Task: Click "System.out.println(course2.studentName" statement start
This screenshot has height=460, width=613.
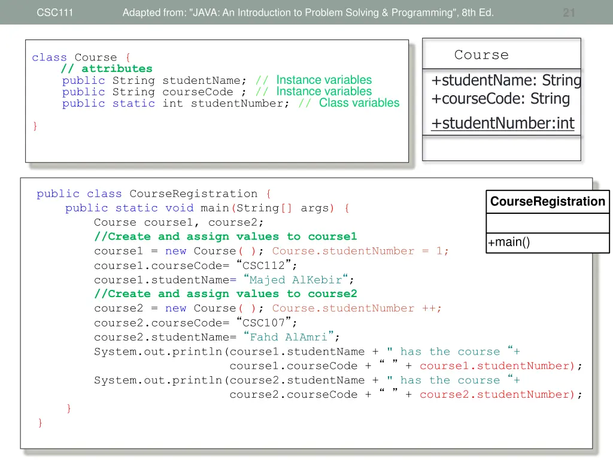Action: point(229,380)
